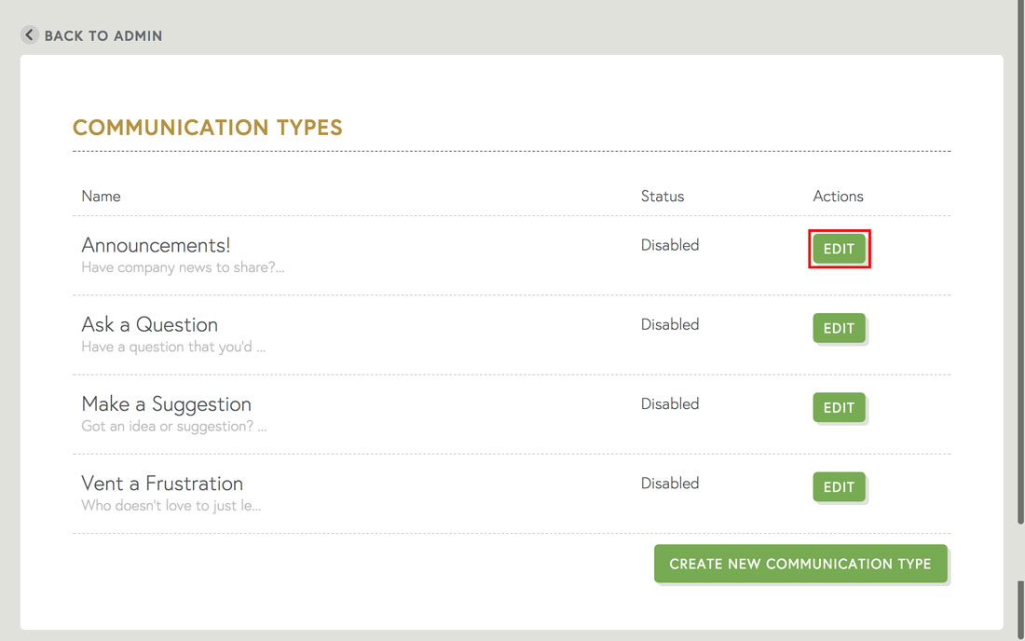Edit the Vent a Frustration communication type
This screenshot has height=641, width=1025.
point(839,486)
